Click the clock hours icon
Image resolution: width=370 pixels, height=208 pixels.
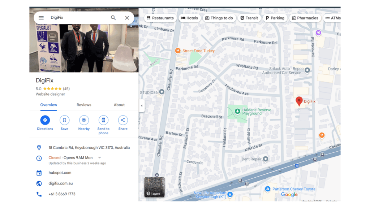pos(39,158)
